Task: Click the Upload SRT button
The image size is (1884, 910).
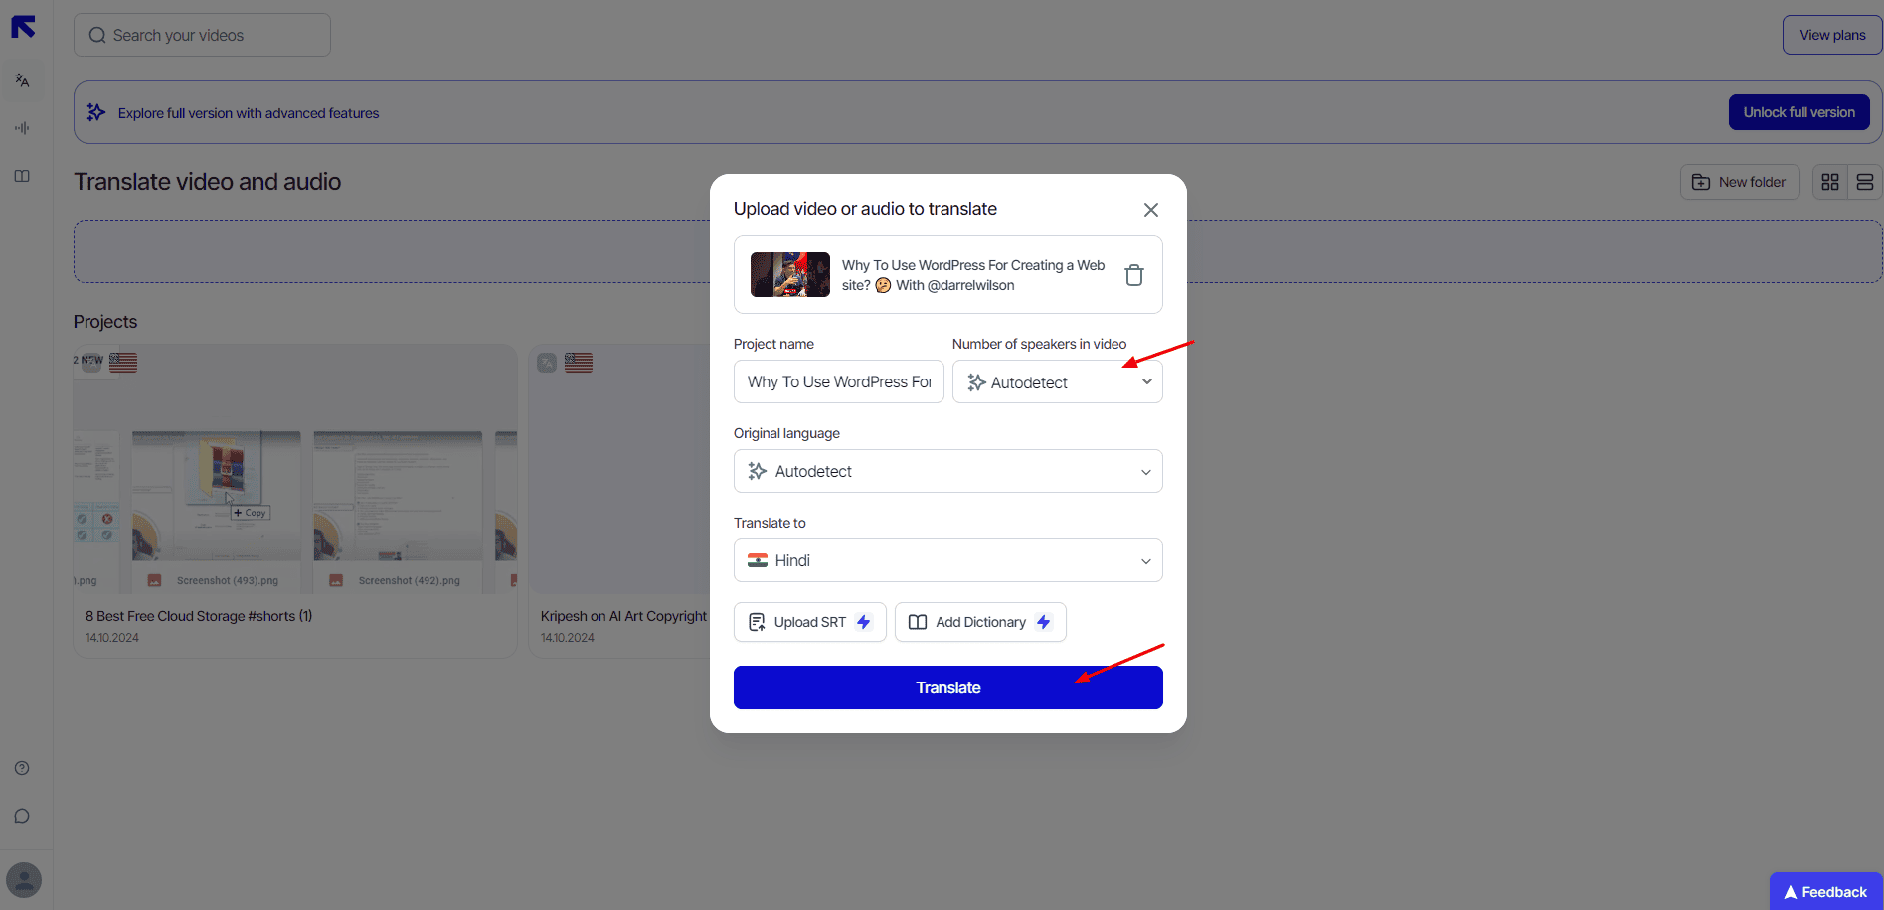Action: (x=809, y=622)
